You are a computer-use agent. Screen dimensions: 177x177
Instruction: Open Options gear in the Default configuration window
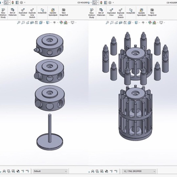point(21,3)
